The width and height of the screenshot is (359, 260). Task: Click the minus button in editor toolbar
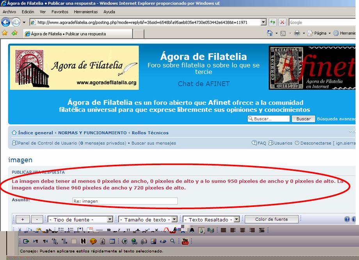(37, 219)
